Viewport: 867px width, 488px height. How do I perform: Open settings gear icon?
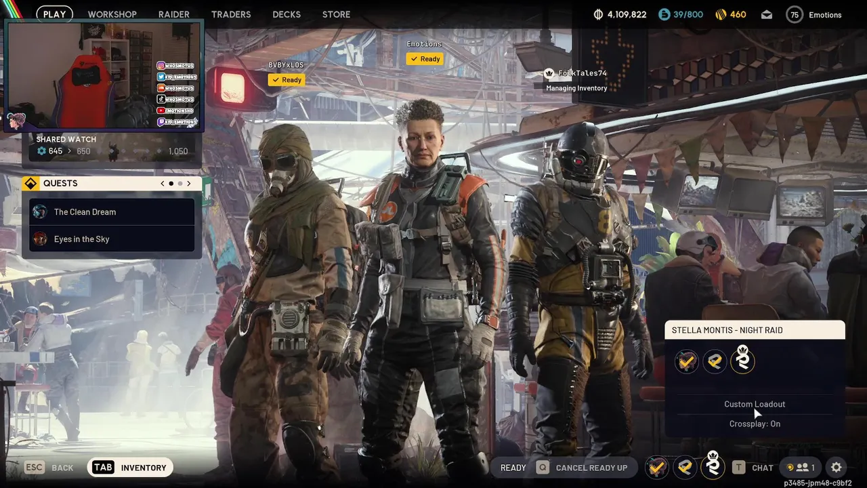pos(837,468)
